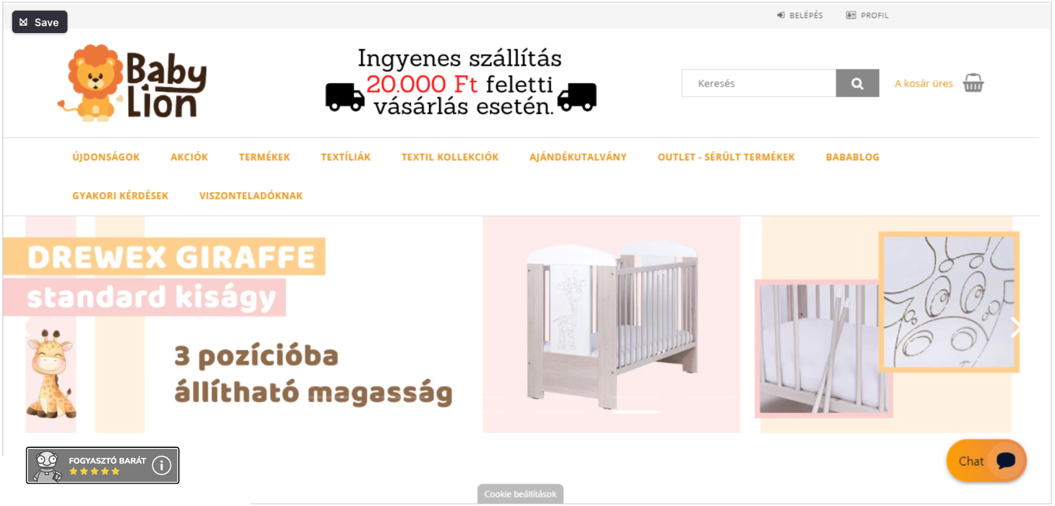Open the Akciók menu item
The image size is (1055, 506).
click(x=189, y=157)
